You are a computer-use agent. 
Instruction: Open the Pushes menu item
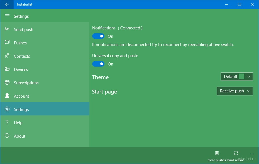point(45,43)
